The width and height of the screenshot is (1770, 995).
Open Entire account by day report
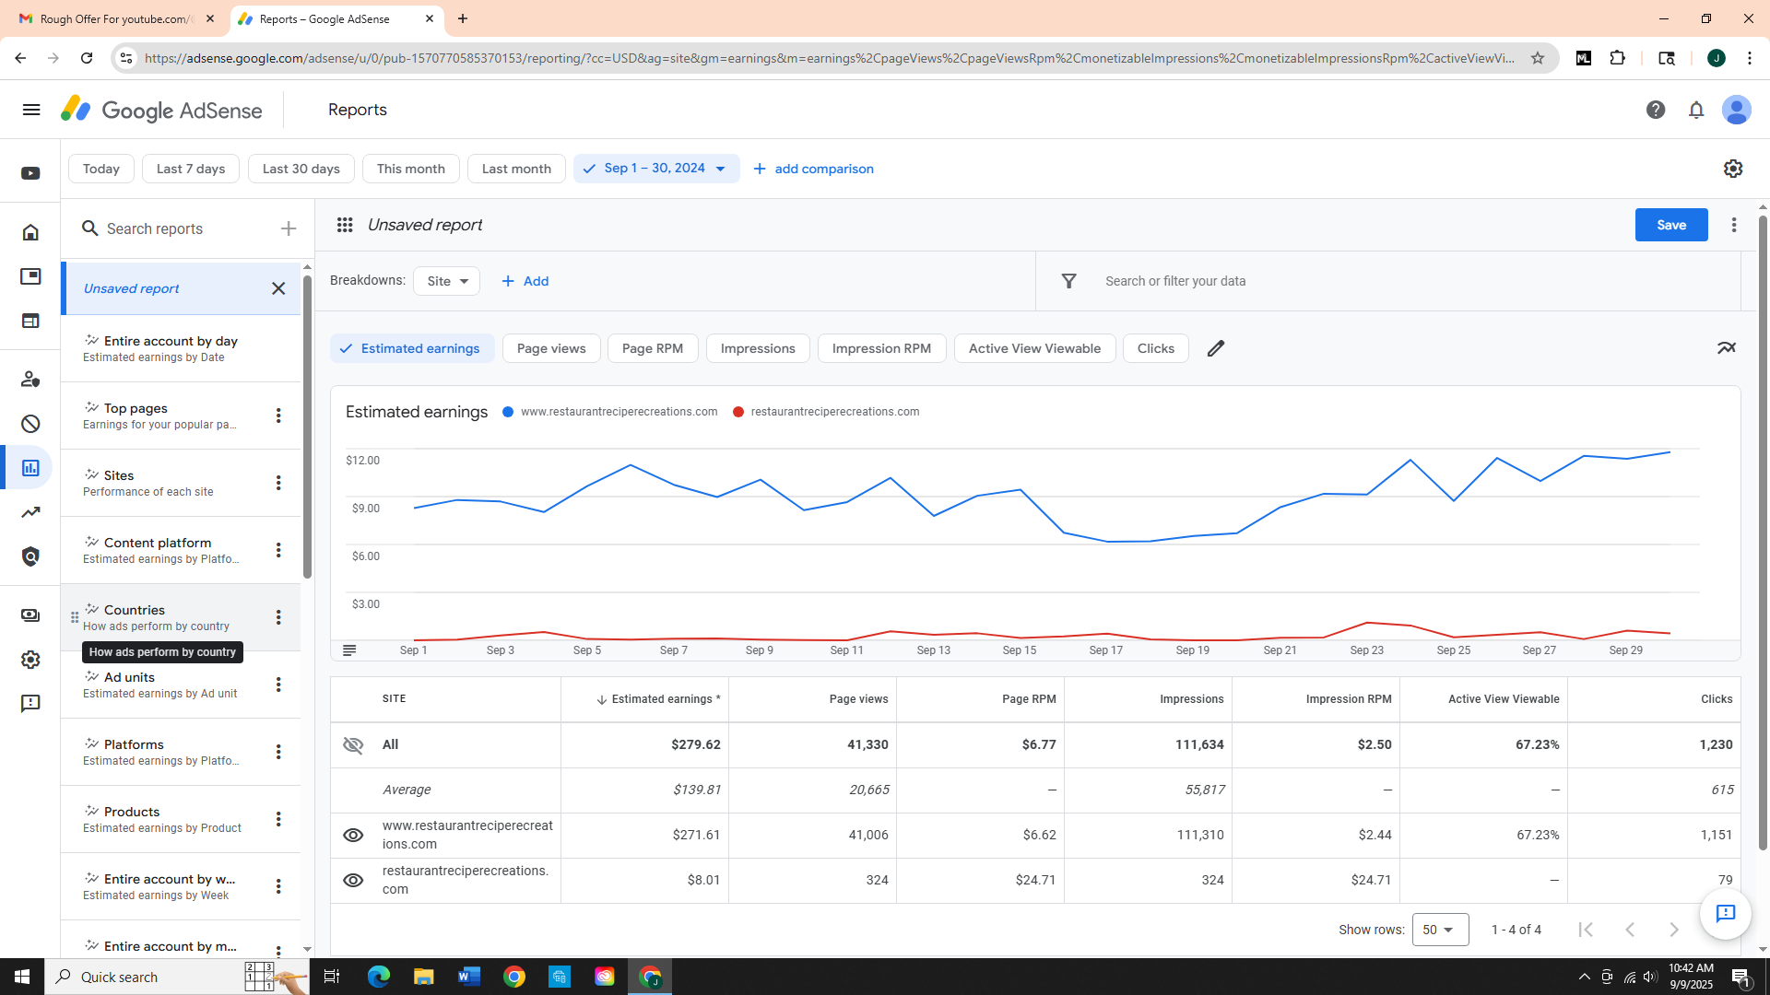tap(181, 348)
